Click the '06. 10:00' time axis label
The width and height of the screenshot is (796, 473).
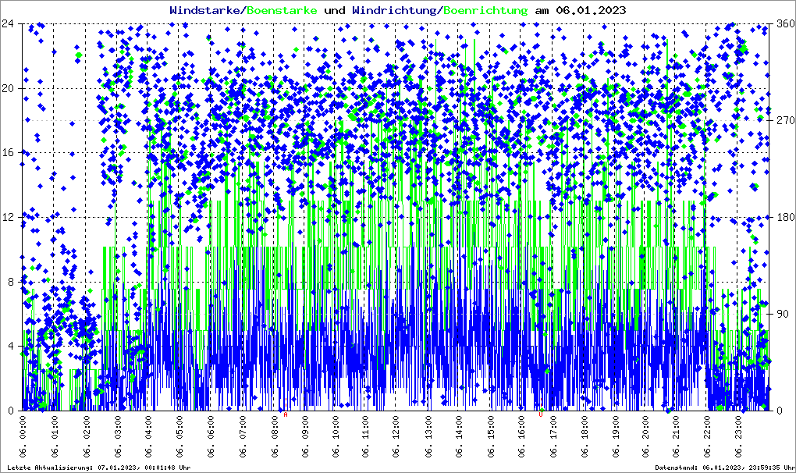tap(336, 436)
